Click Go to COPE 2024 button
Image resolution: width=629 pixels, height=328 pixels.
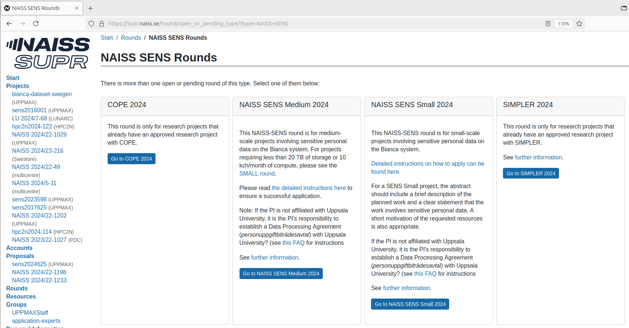tap(132, 159)
